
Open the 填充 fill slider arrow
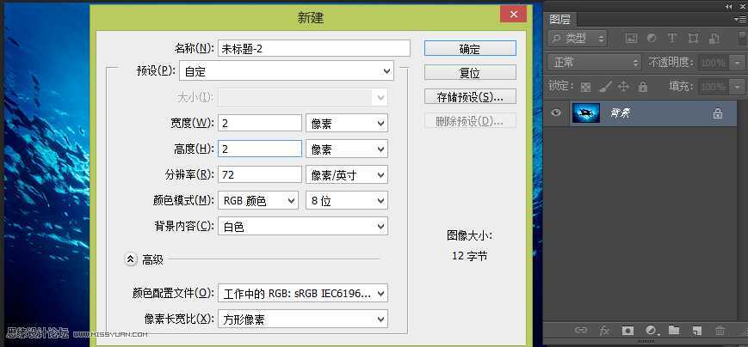(x=738, y=87)
